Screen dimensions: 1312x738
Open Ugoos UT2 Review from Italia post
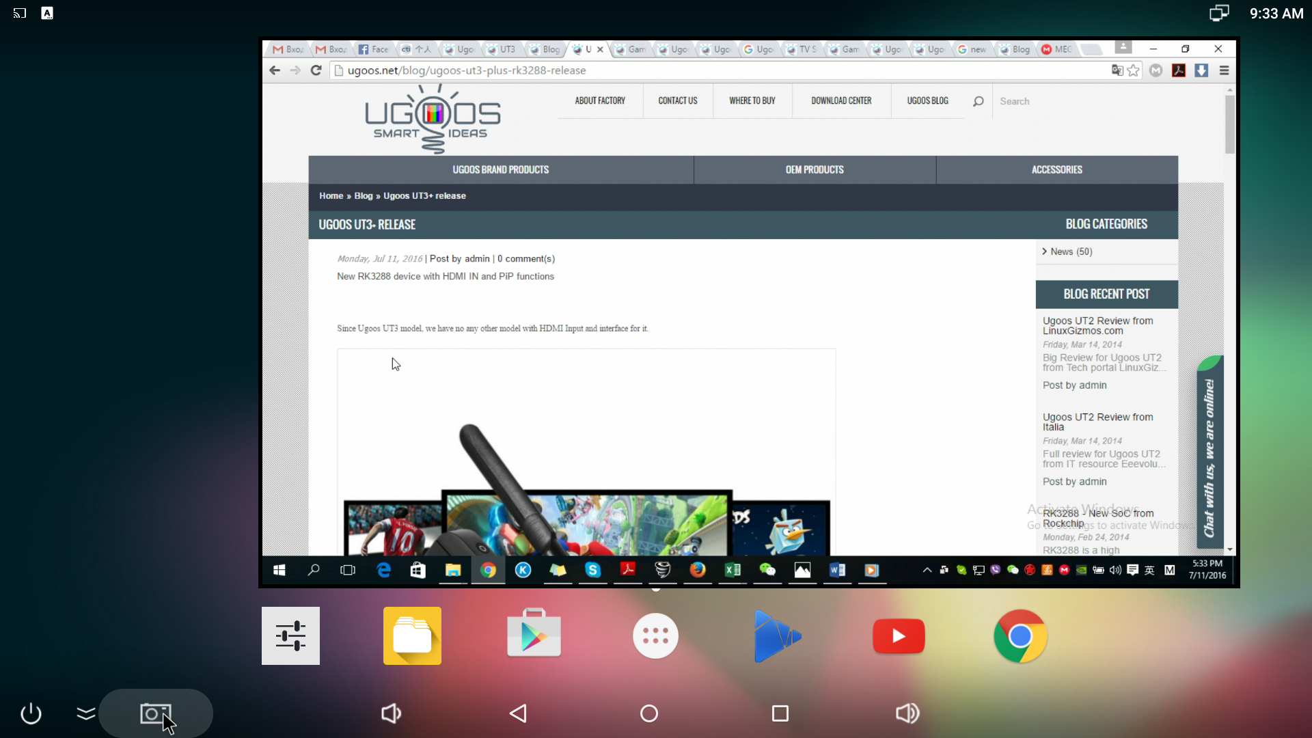1098,422
